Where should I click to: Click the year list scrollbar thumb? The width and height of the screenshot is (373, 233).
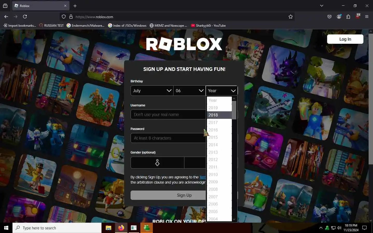pyautogui.click(x=234, y=110)
